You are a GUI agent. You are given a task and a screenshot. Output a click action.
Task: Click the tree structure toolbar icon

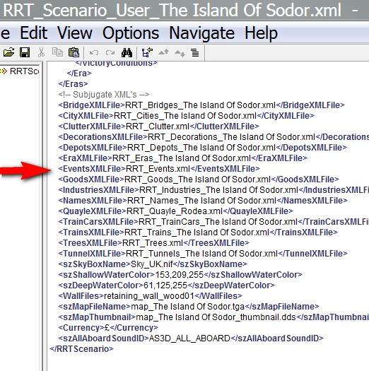pyautogui.click(x=147, y=52)
